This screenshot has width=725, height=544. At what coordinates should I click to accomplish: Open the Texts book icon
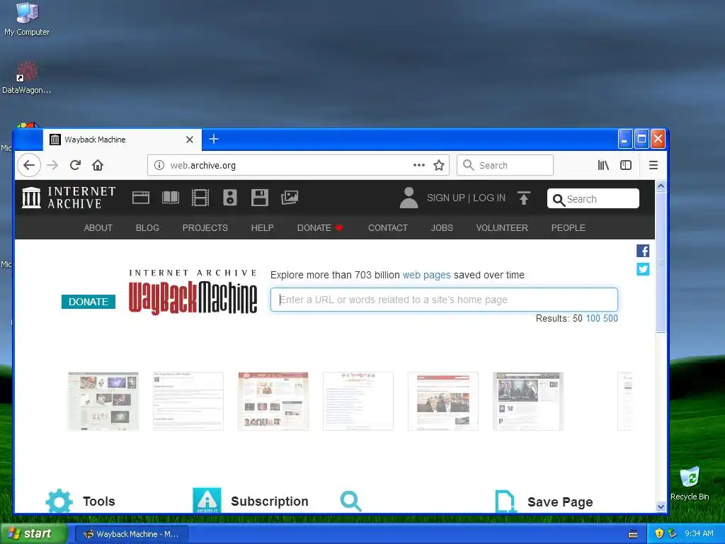(171, 198)
